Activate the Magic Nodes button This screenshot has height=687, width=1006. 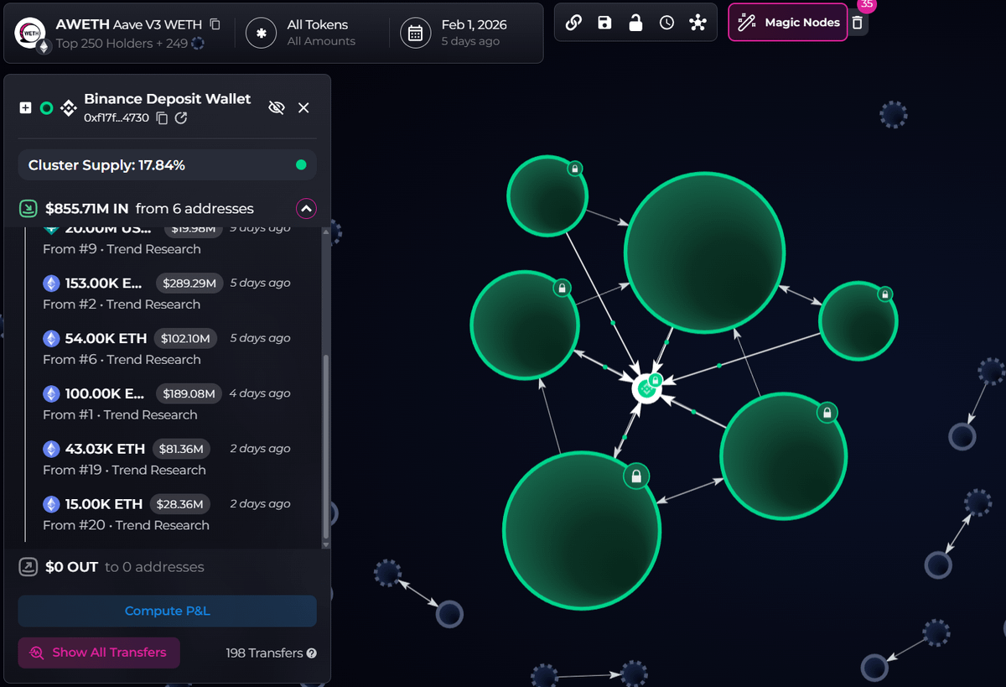tap(788, 23)
